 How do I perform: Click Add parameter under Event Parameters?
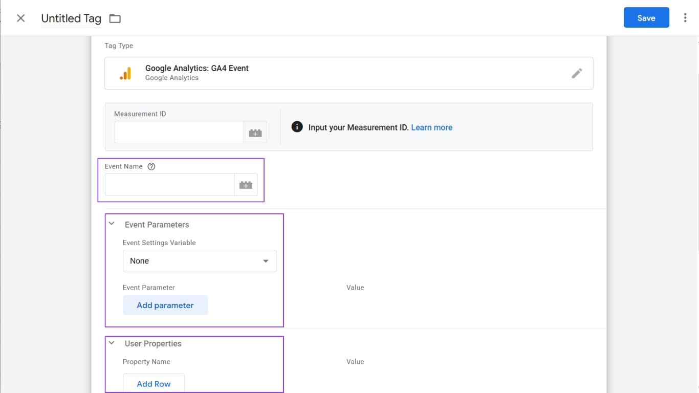coord(165,305)
